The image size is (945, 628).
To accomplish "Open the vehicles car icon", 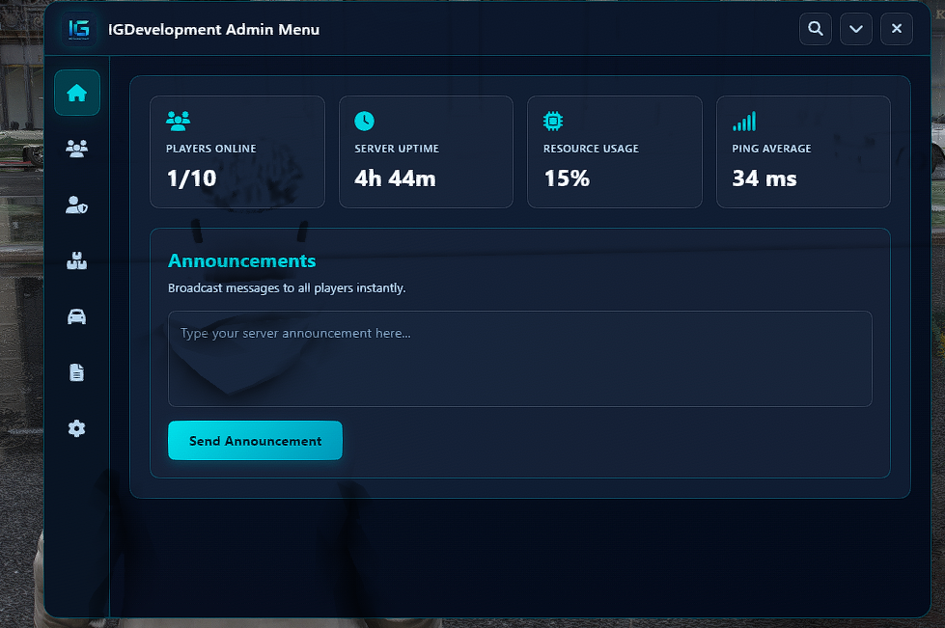I will (76, 316).
